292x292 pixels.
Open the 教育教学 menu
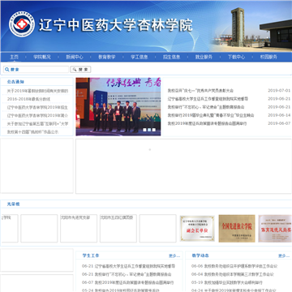[107, 57]
